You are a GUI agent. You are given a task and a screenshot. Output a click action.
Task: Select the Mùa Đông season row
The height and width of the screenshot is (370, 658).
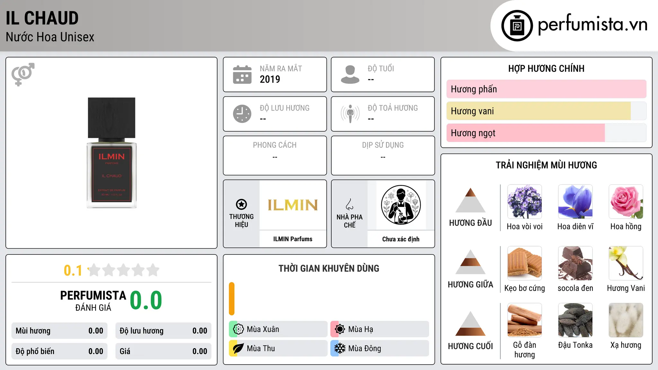point(379,348)
